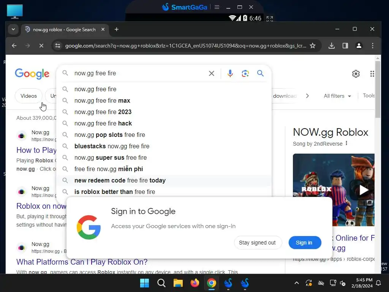Select suggestion now.gg pop slots free fire
Screen dimensions: 389x292
point(164,135)
